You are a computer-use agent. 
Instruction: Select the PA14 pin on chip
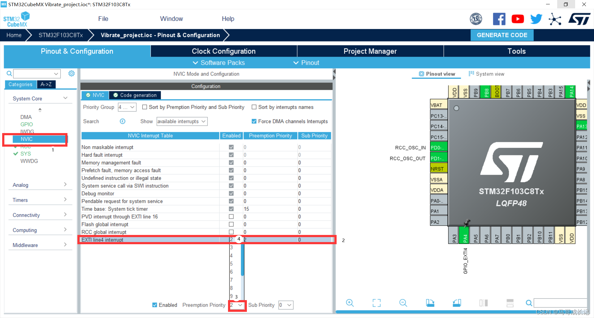(x=571, y=92)
